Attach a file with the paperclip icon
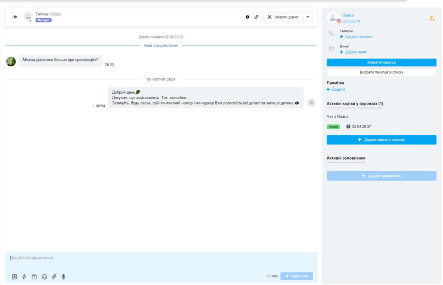 pyautogui.click(x=54, y=276)
